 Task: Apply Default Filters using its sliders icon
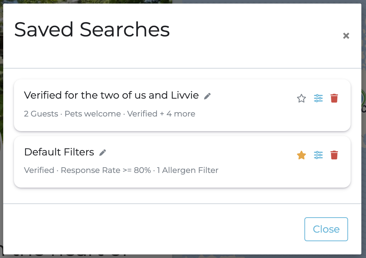[x=318, y=155]
